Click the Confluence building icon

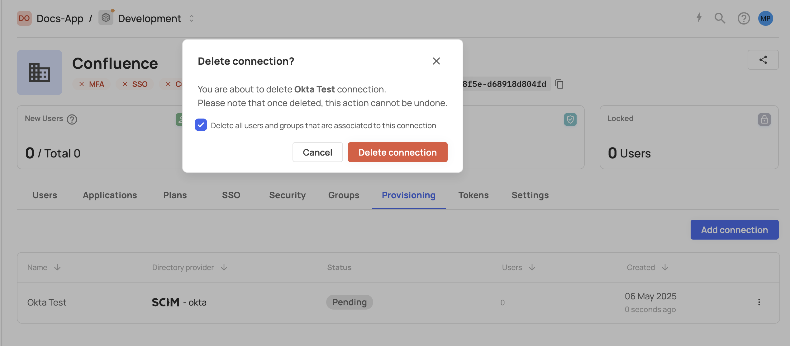click(40, 72)
